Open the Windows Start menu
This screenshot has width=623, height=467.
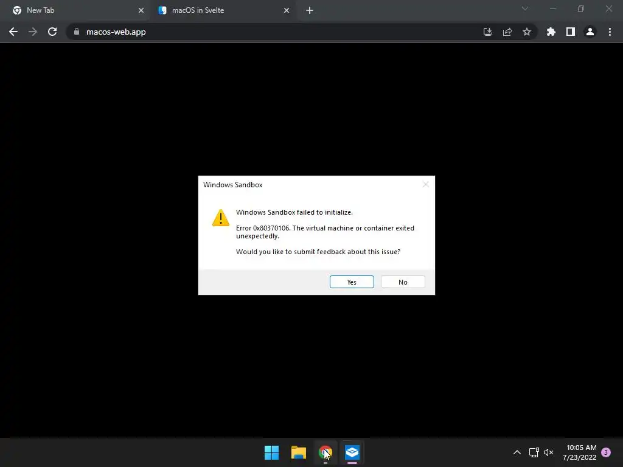coord(272,452)
